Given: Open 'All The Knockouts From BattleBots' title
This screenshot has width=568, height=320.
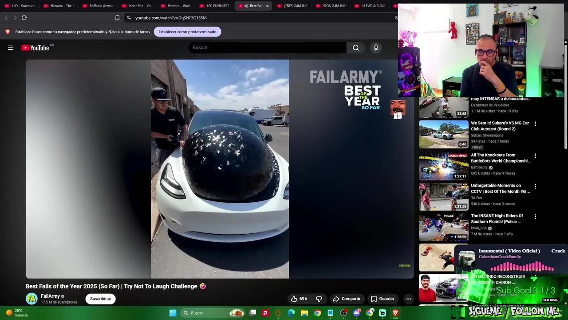Looking at the screenshot, I should click(501, 158).
